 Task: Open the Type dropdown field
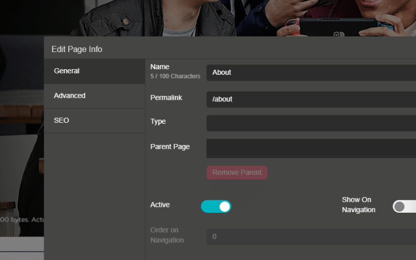(311, 123)
